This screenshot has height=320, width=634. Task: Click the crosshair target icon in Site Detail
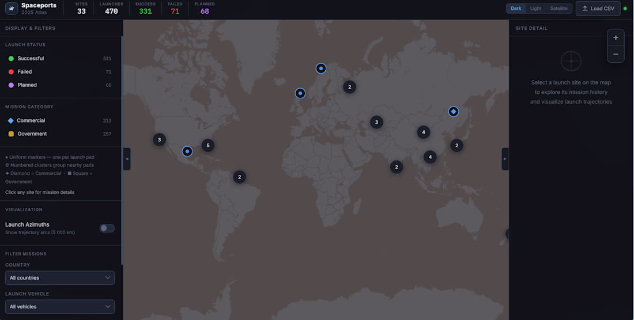coord(571,62)
